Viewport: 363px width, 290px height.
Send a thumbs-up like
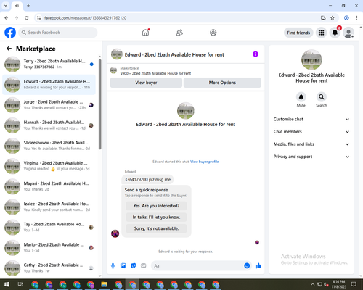click(258, 266)
